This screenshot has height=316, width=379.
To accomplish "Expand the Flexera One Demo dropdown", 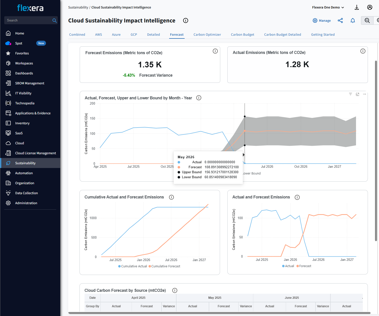I will (x=328, y=7).
